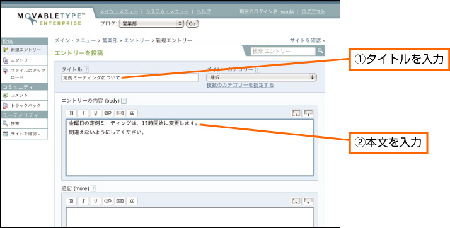Click 複数のカテゴリーを指定する link
Viewport: 450px width, 228px height.
tap(240, 85)
